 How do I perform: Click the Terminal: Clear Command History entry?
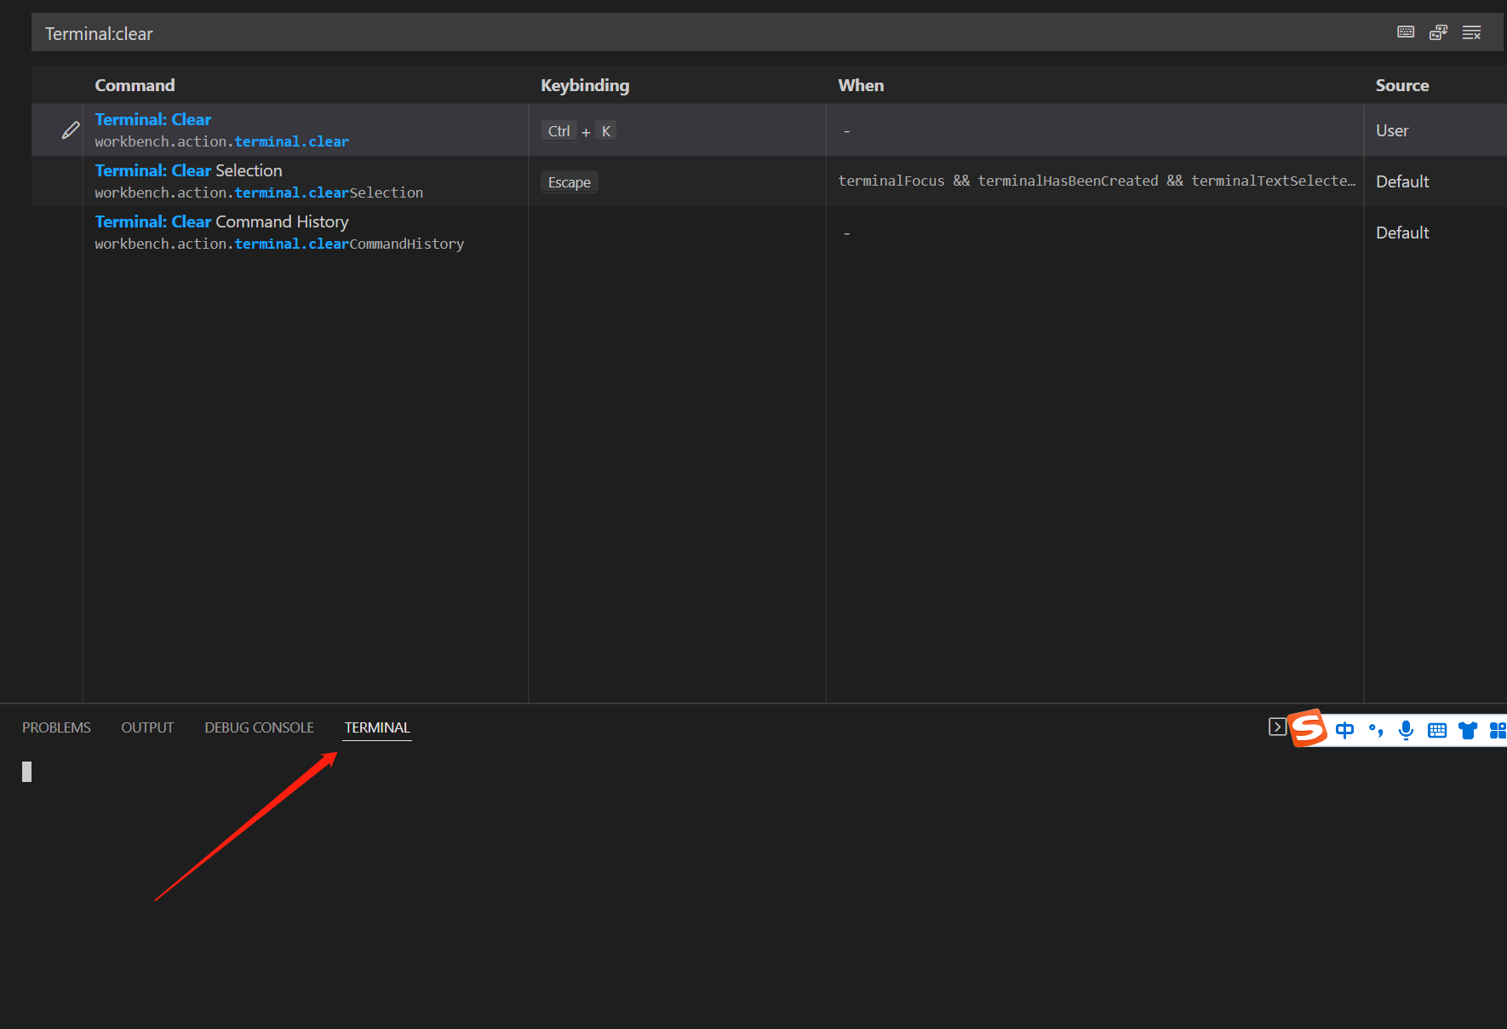[x=221, y=221]
